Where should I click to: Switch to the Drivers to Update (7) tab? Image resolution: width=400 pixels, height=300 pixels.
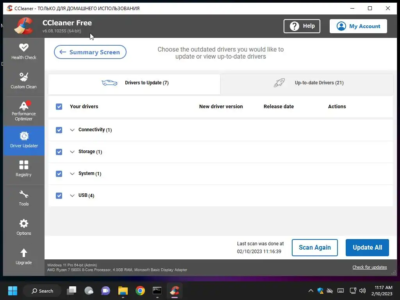point(134,84)
